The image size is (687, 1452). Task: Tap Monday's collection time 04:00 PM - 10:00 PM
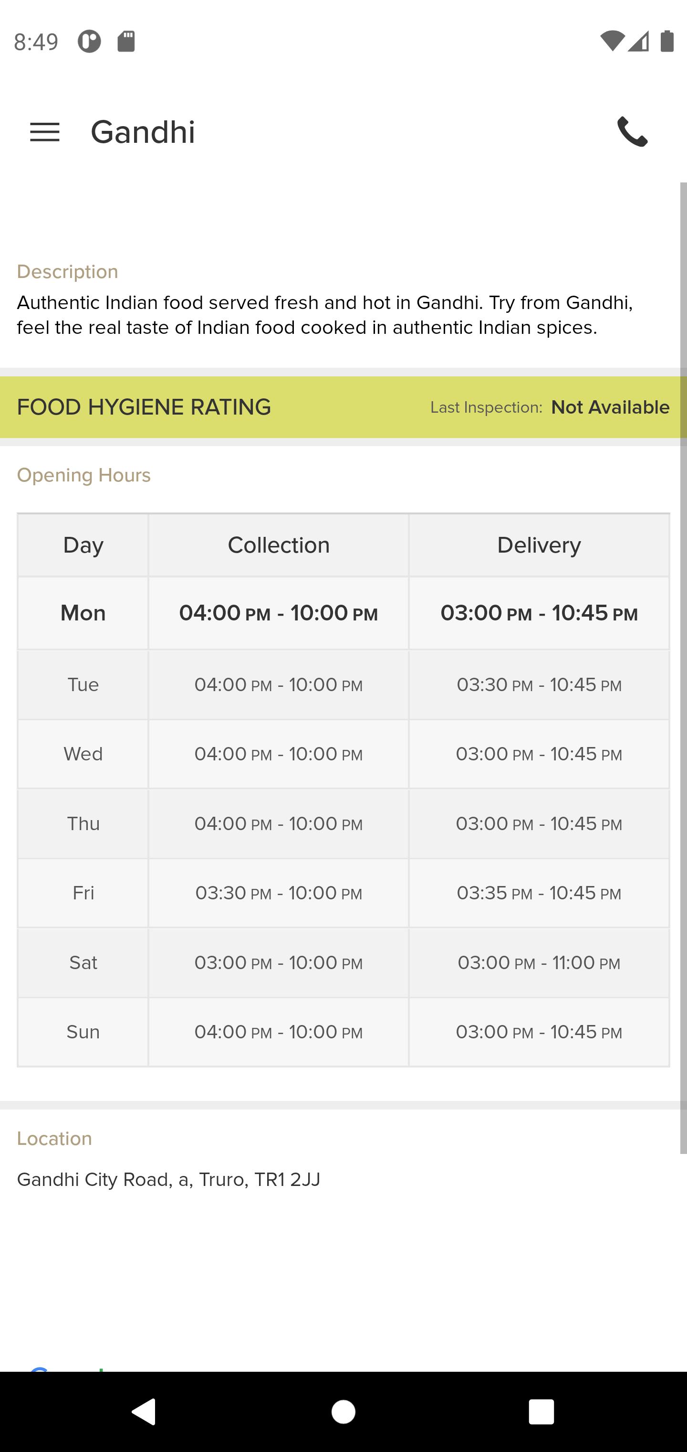[279, 613]
